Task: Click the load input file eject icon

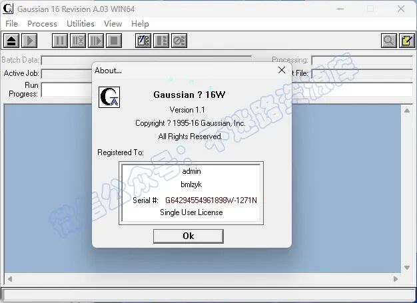Action: [11, 41]
